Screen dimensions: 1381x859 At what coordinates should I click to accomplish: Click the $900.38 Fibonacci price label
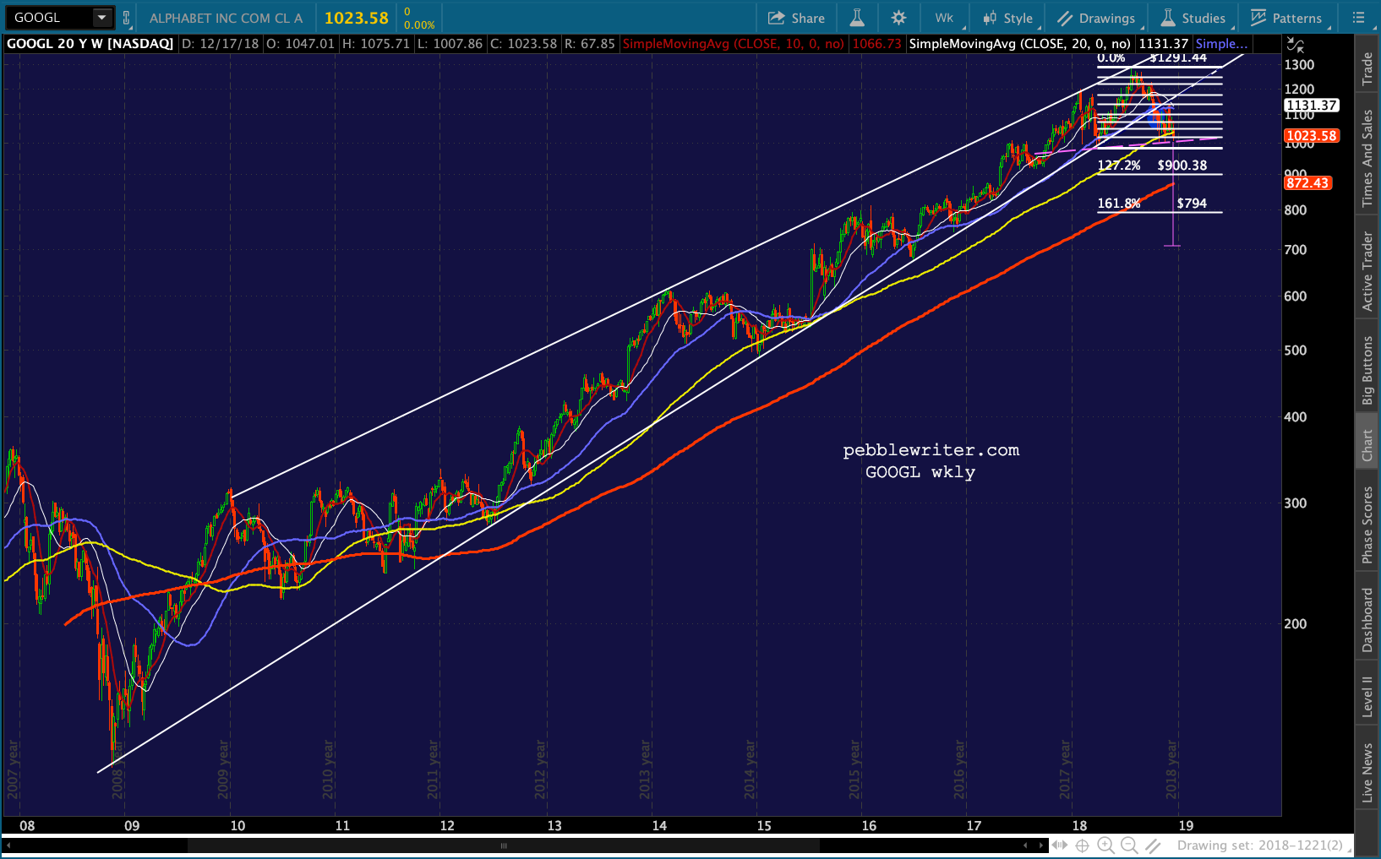[x=1182, y=166]
